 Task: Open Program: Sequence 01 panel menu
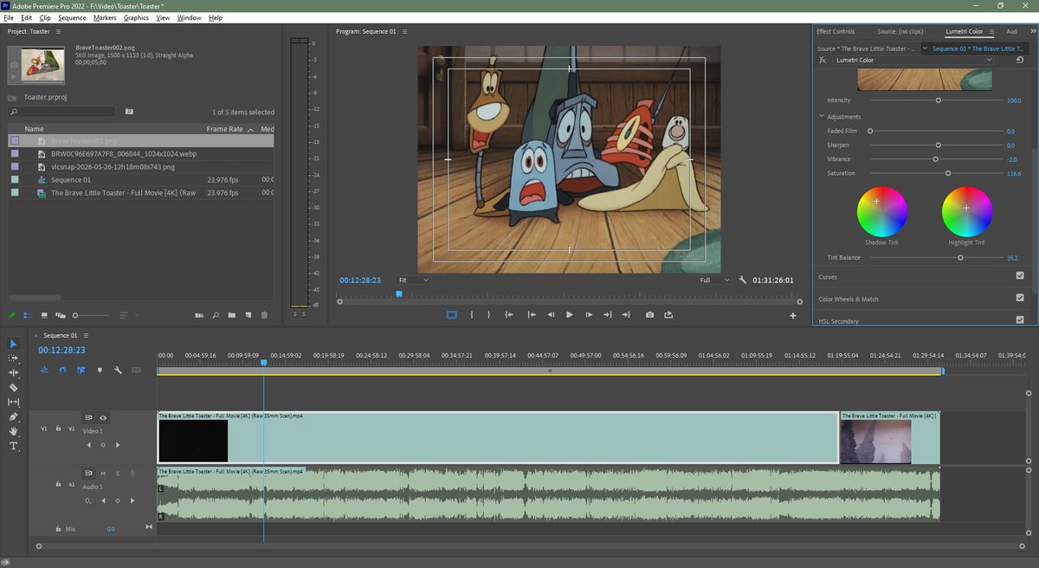pos(405,31)
